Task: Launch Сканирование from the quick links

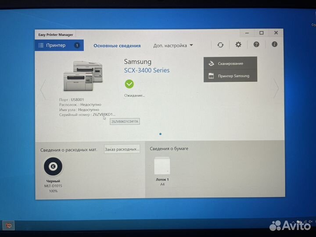Action: tap(230, 63)
